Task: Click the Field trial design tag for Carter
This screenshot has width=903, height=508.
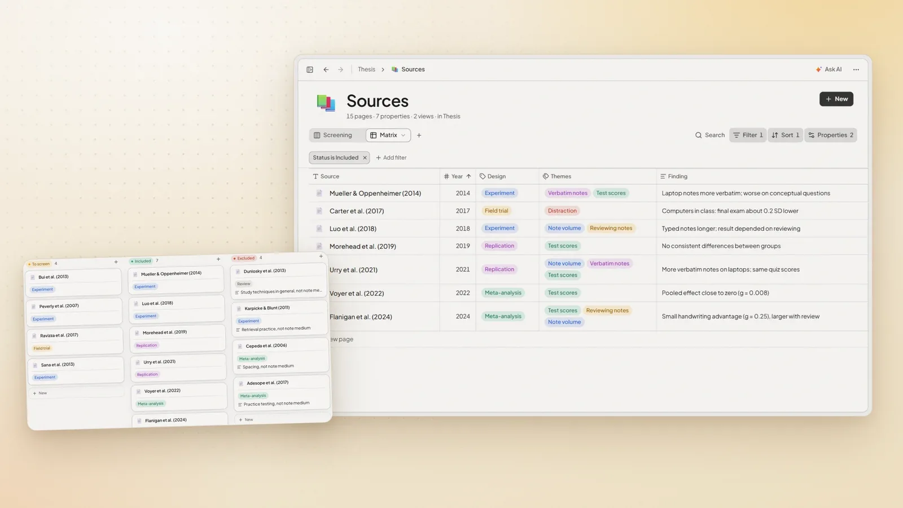Action: (497, 211)
